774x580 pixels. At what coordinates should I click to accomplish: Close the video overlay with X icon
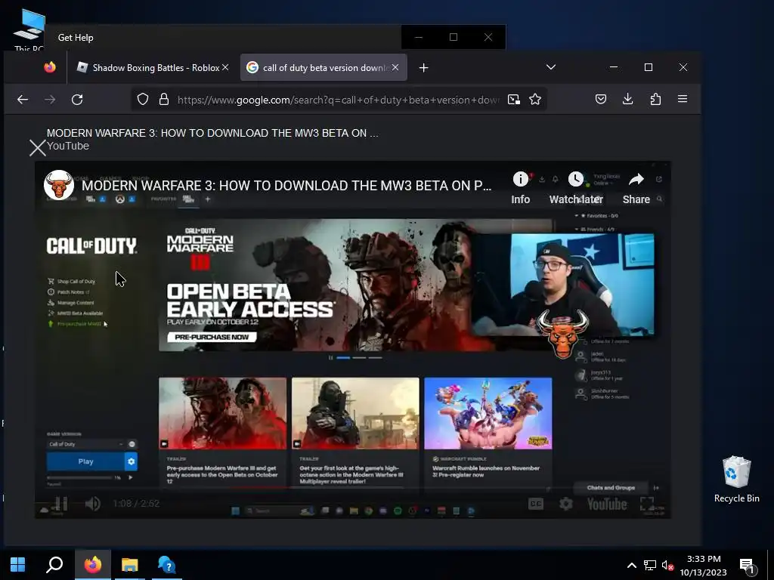38,148
